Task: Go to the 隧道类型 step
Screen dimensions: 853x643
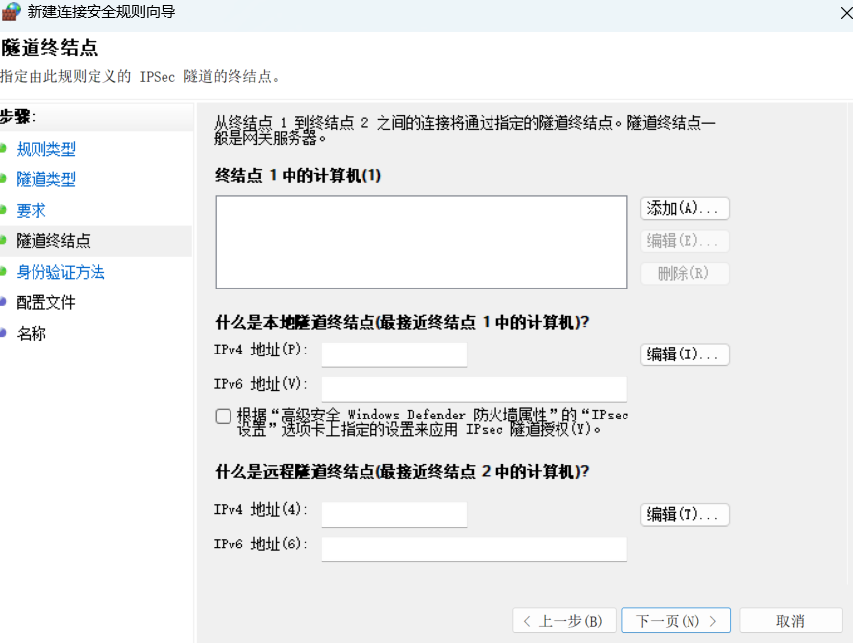Action: (x=45, y=179)
